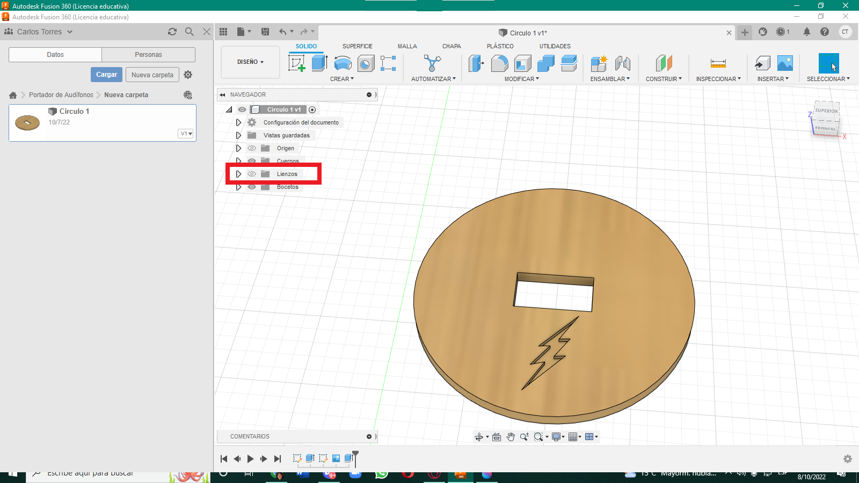Click the Cargar upload button
This screenshot has width=859, height=483.
pyautogui.click(x=107, y=75)
